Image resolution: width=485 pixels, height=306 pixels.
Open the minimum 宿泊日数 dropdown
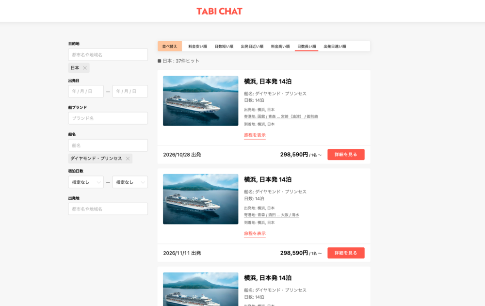point(85,182)
